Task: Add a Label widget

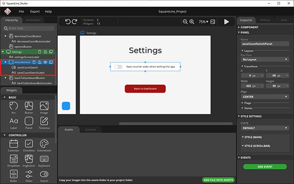Action: (14, 123)
